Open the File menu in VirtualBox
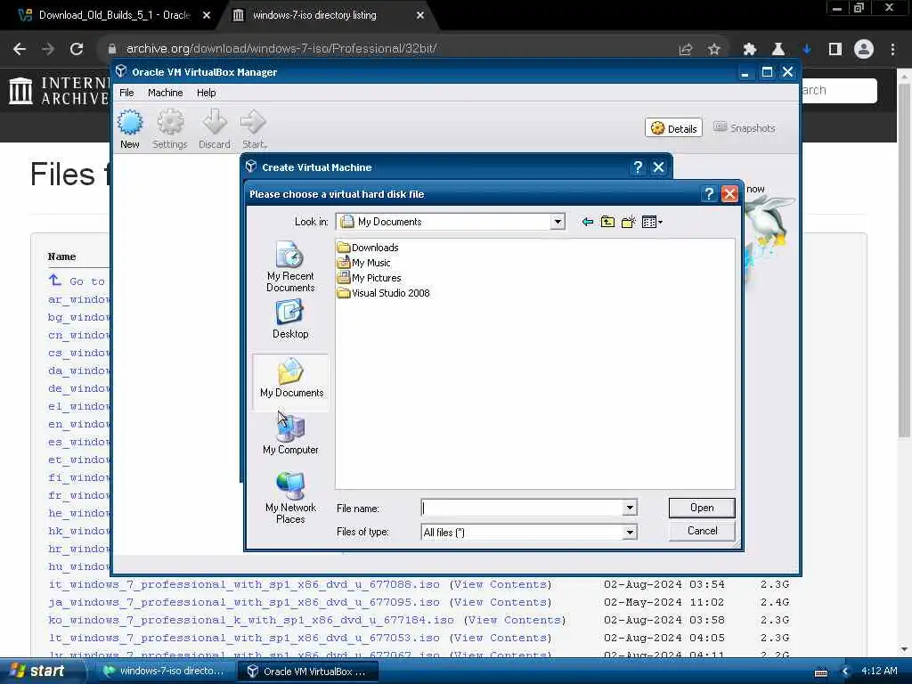Screen dimensions: 912x684 coord(126,93)
